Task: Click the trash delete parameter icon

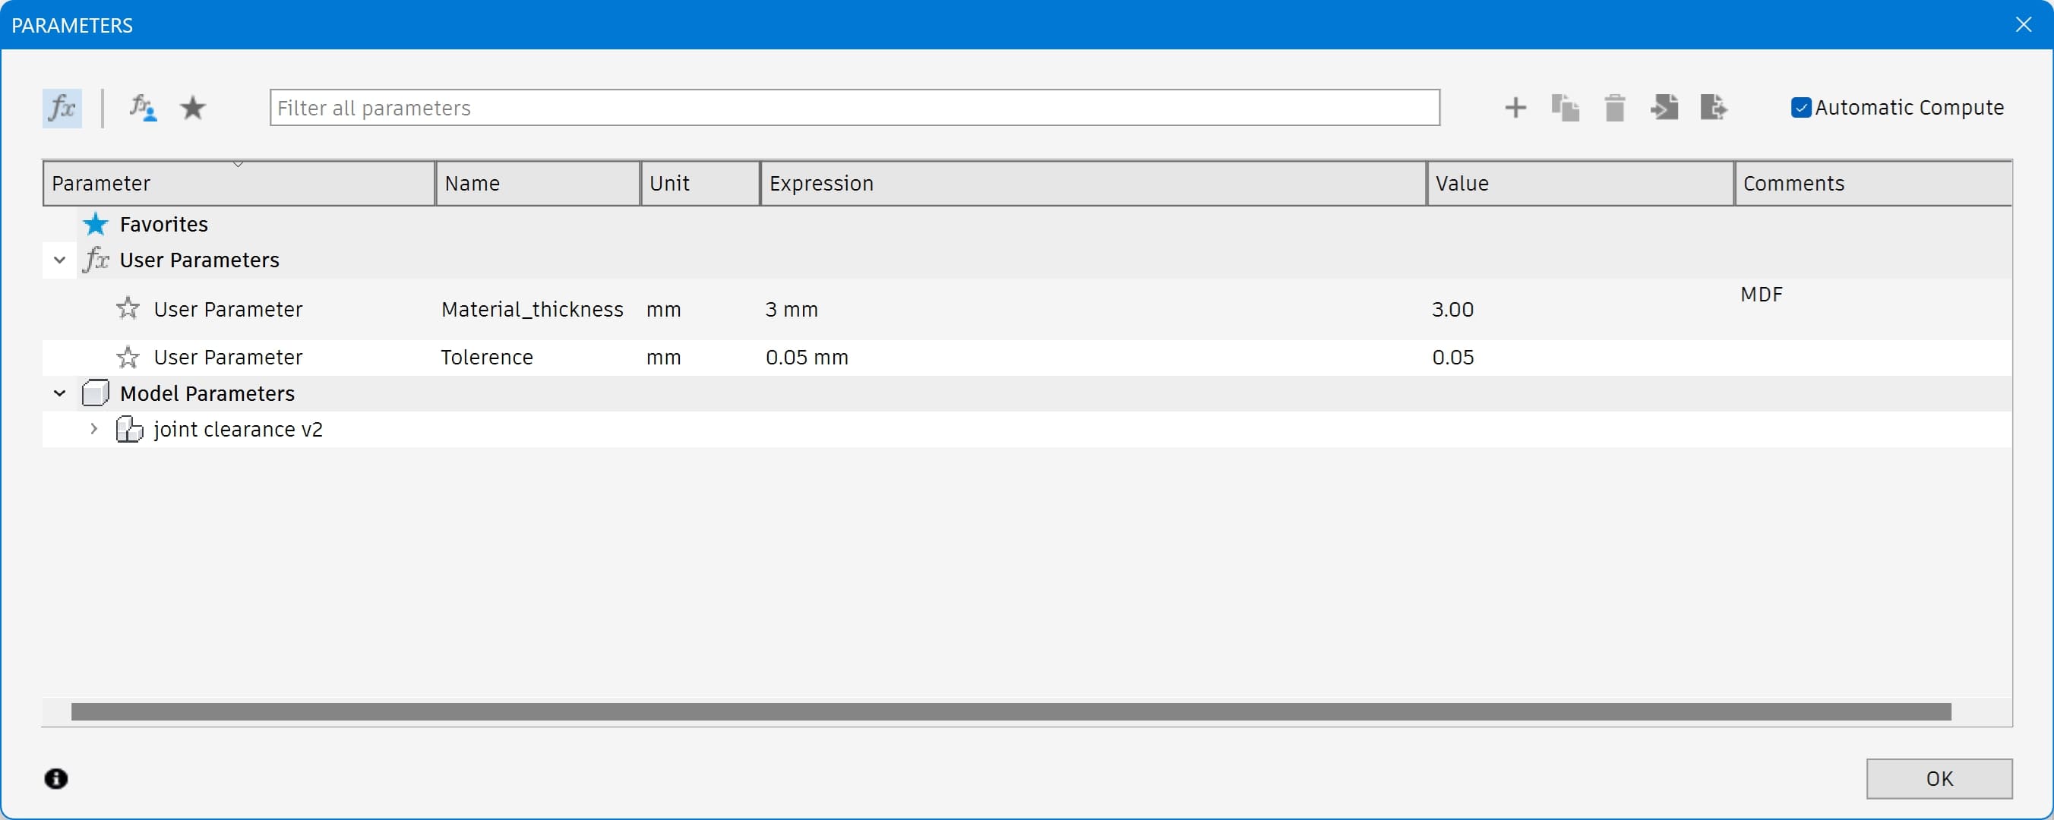Action: click(1615, 108)
